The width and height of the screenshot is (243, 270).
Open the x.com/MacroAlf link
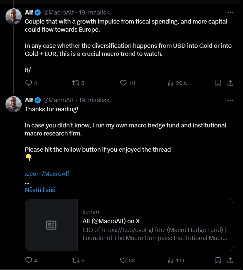pyautogui.click(x=47, y=174)
